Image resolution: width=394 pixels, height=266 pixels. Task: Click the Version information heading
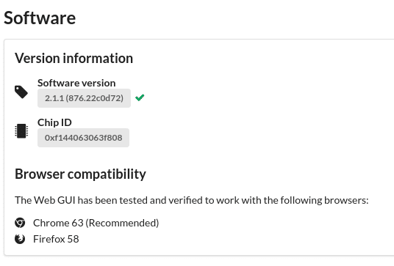coord(74,59)
